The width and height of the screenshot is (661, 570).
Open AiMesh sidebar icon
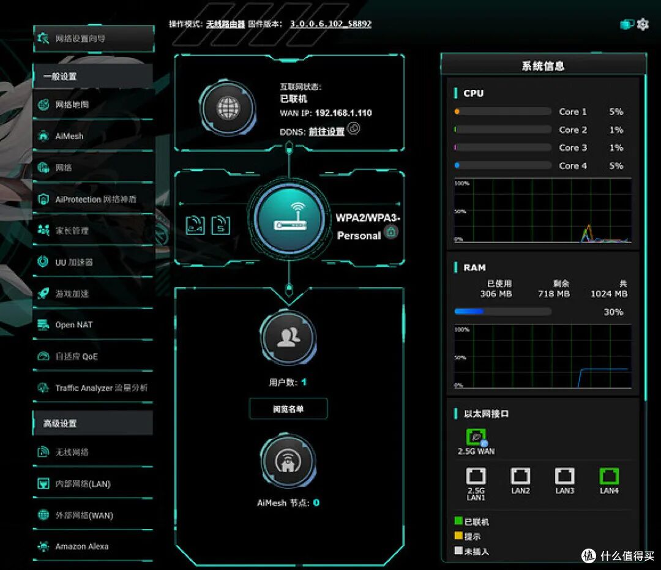43,136
